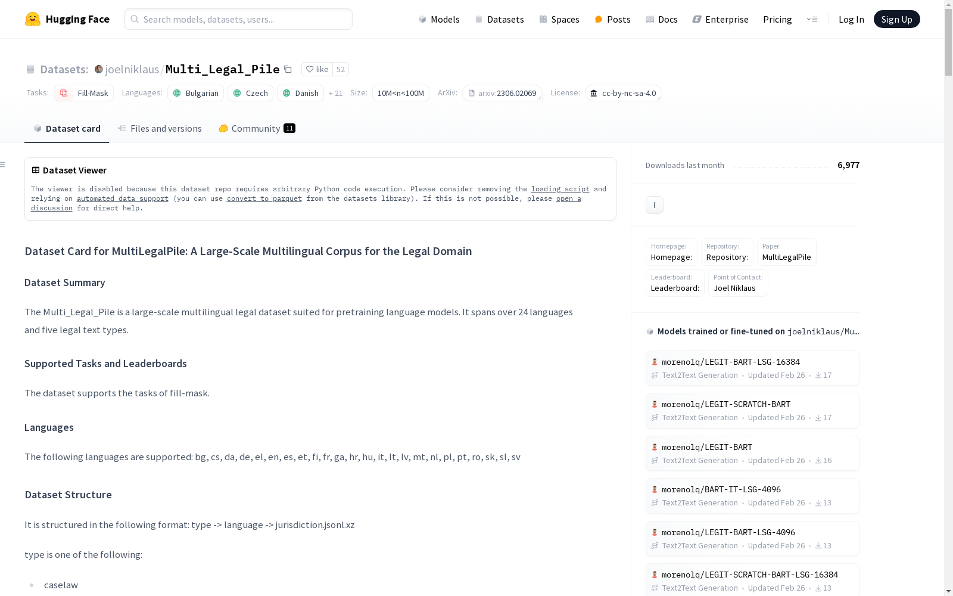Open the MultiLegalPile paper link

786,252
